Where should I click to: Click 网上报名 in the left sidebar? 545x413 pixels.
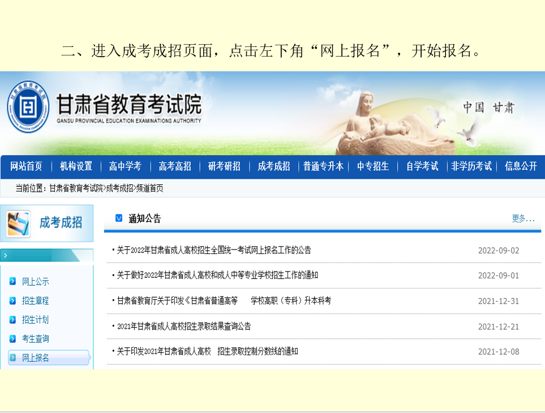tap(36, 358)
